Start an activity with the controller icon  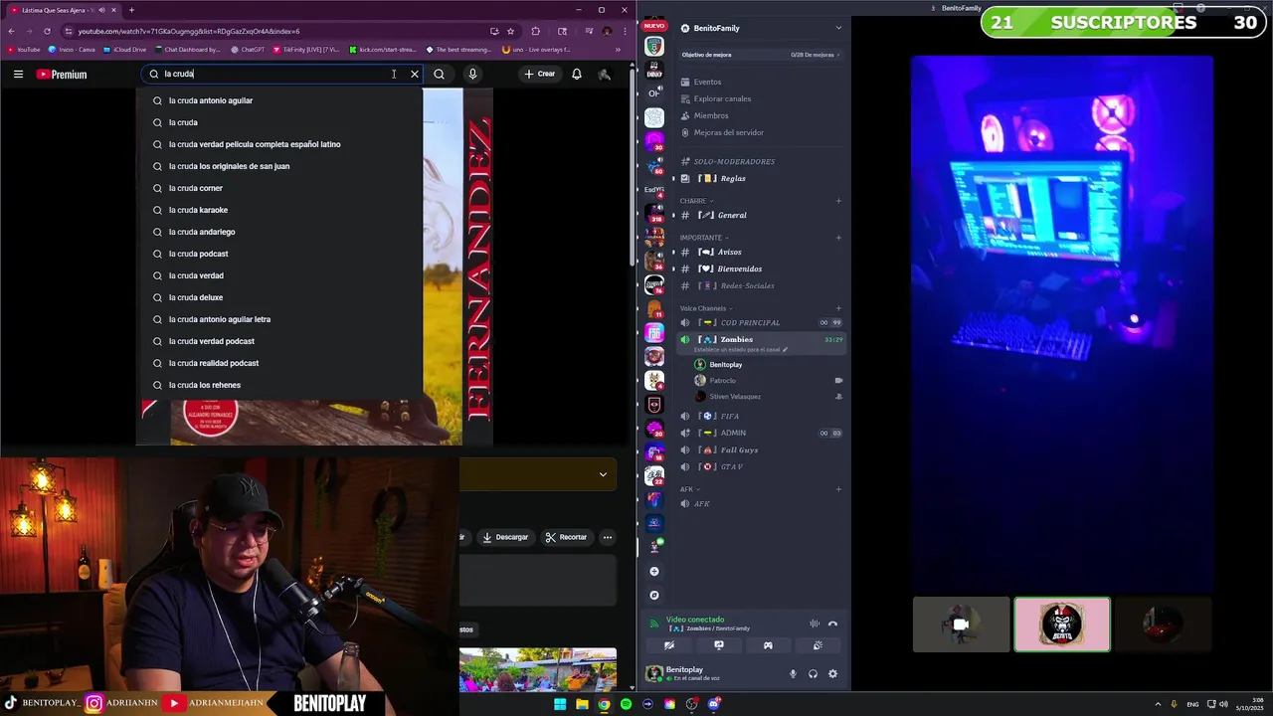(768, 645)
